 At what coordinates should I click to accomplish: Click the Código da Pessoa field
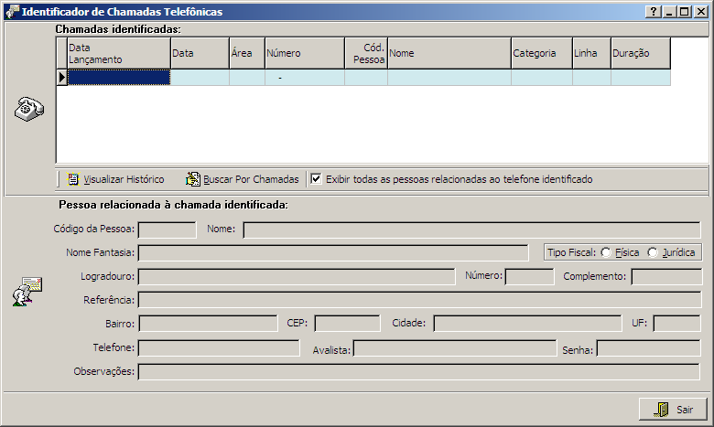click(x=167, y=230)
